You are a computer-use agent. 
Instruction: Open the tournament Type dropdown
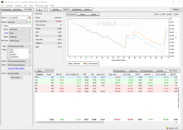pos(19,46)
